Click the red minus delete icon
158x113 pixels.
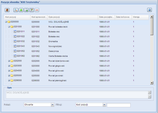(x=37, y=10)
